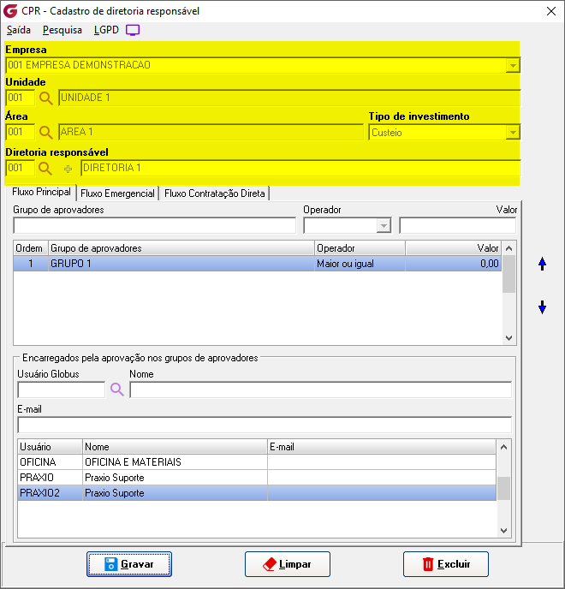Click the Usuário column header
The image size is (565, 589).
coord(50,447)
